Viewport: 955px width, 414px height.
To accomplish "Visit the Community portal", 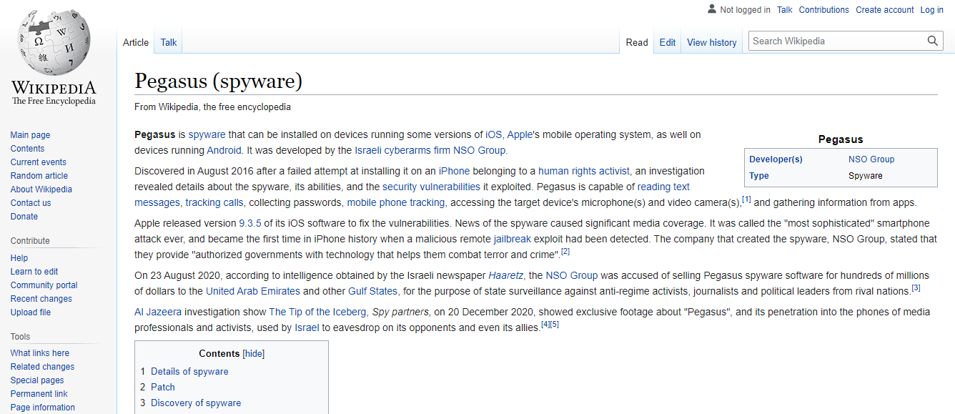I will 44,285.
